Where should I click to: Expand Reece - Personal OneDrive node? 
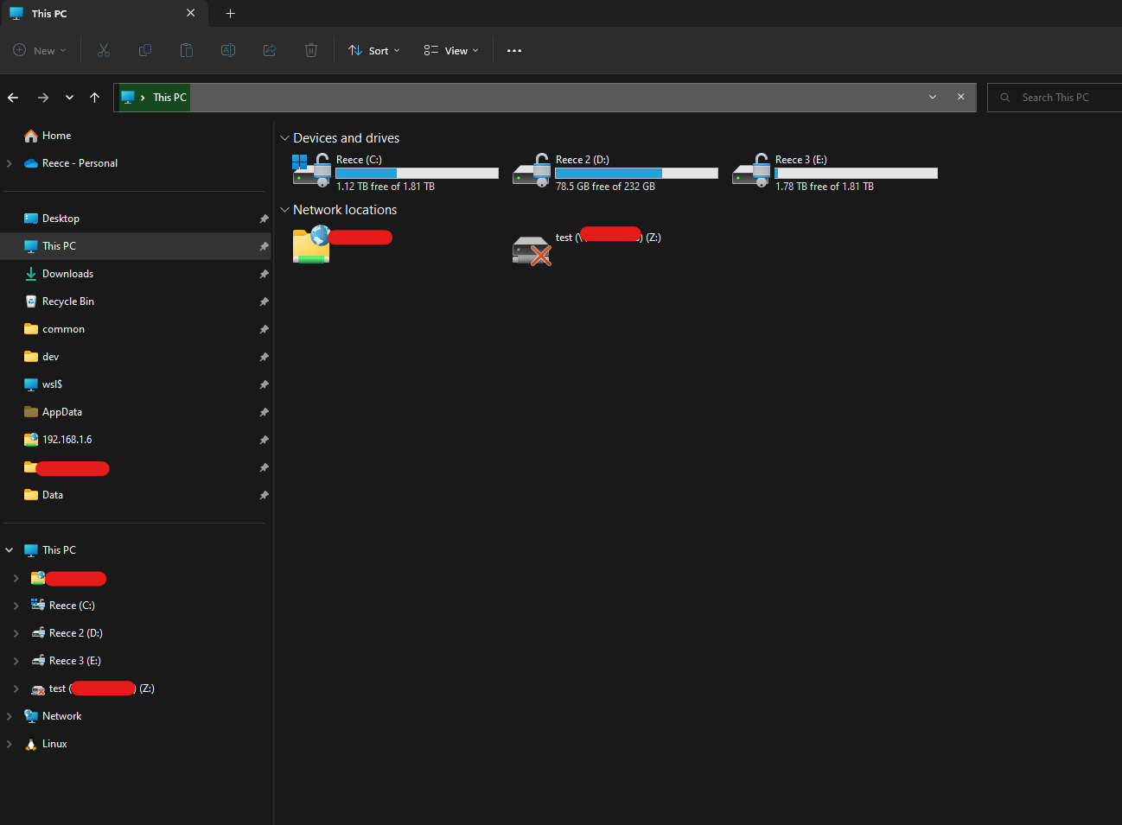10,163
